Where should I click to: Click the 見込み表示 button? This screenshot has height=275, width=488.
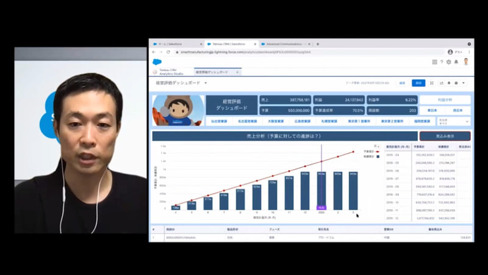click(x=445, y=136)
